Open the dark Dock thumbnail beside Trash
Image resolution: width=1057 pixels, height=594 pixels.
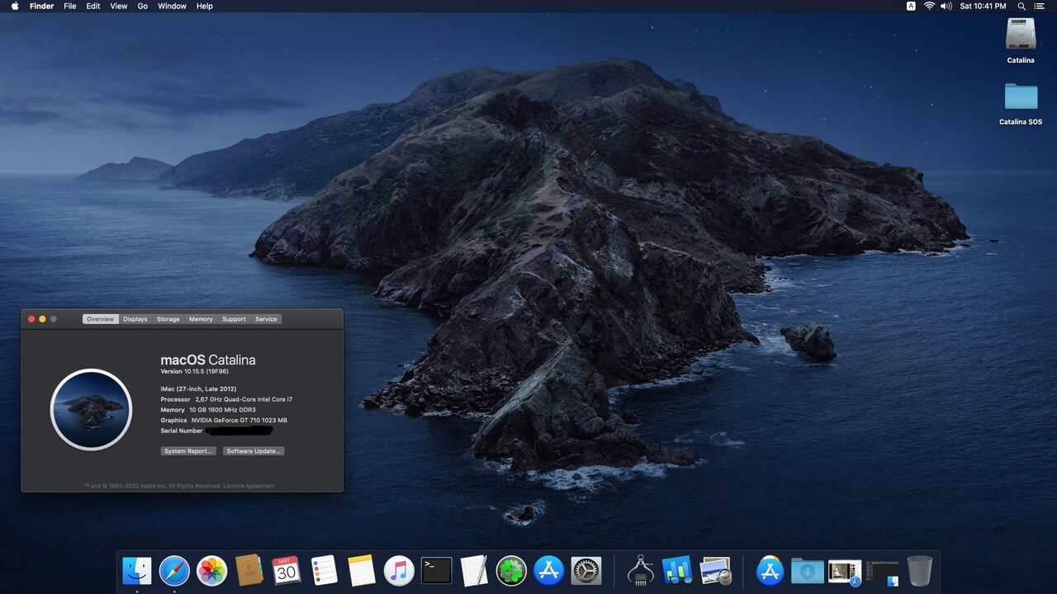coord(883,572)
